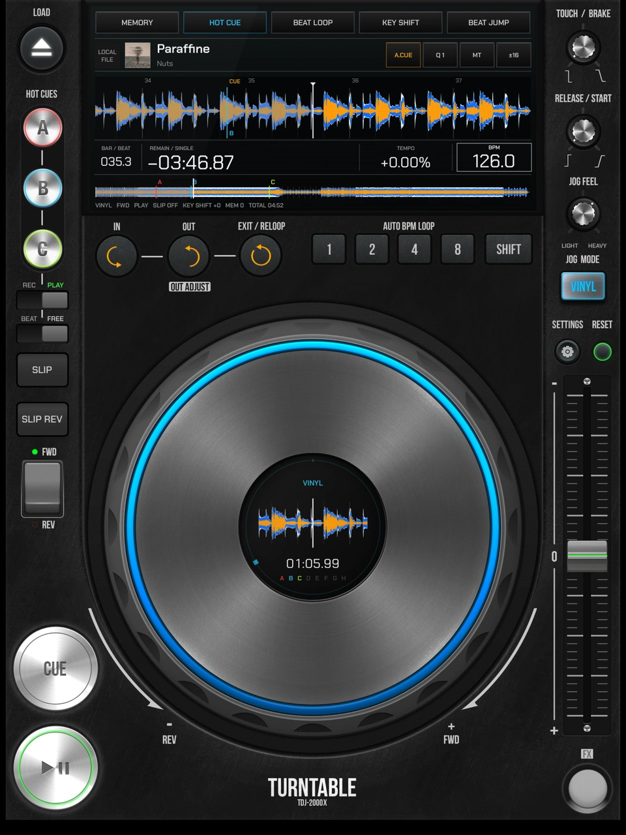
Task: Click the hot cue C marker in overview
Action: click(271, 189)
